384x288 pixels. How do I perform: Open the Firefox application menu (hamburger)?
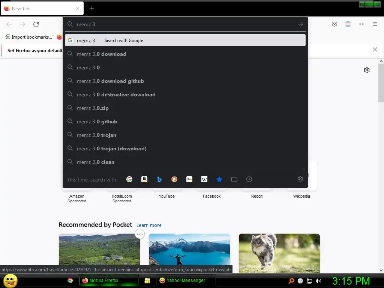point(375,24)
